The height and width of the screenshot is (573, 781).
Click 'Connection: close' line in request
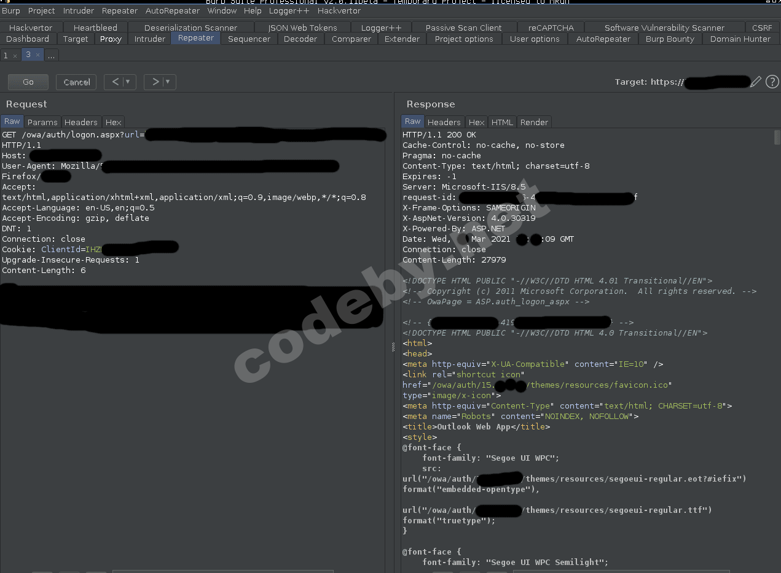click(44, 239)
